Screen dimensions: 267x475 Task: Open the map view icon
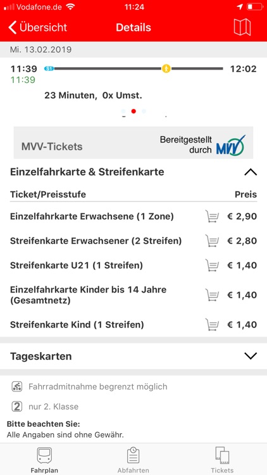242,27
